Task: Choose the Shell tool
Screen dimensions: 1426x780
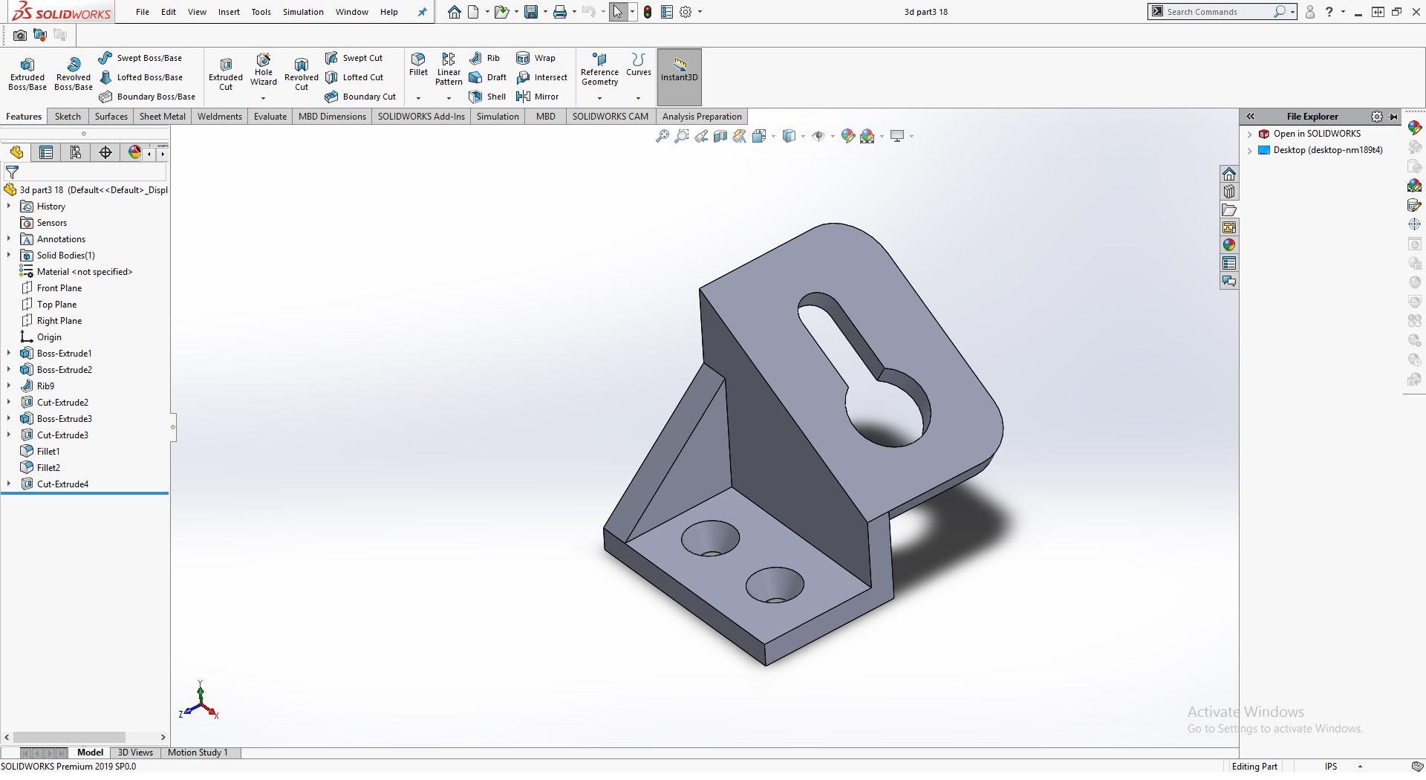Action: coord(487,97)
